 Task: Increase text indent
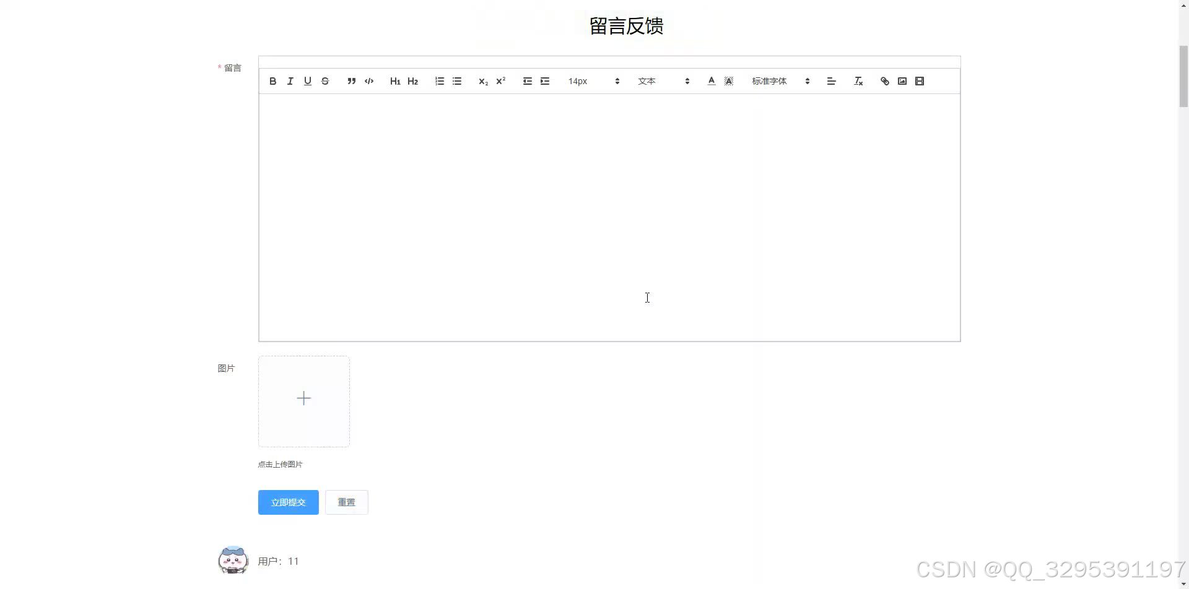point(544,81)
